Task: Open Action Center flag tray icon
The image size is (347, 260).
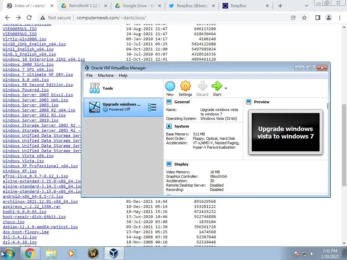Action: [x=297, y=254]
